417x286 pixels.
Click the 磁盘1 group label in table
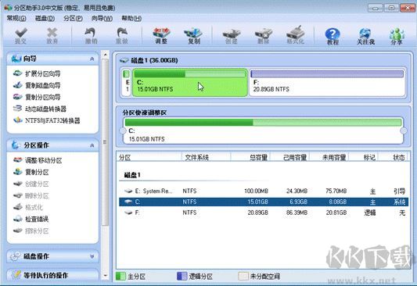[132, 175]
